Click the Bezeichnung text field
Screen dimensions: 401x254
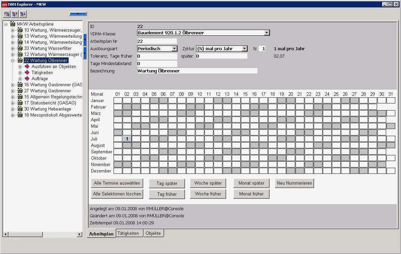tap(197, 71)
